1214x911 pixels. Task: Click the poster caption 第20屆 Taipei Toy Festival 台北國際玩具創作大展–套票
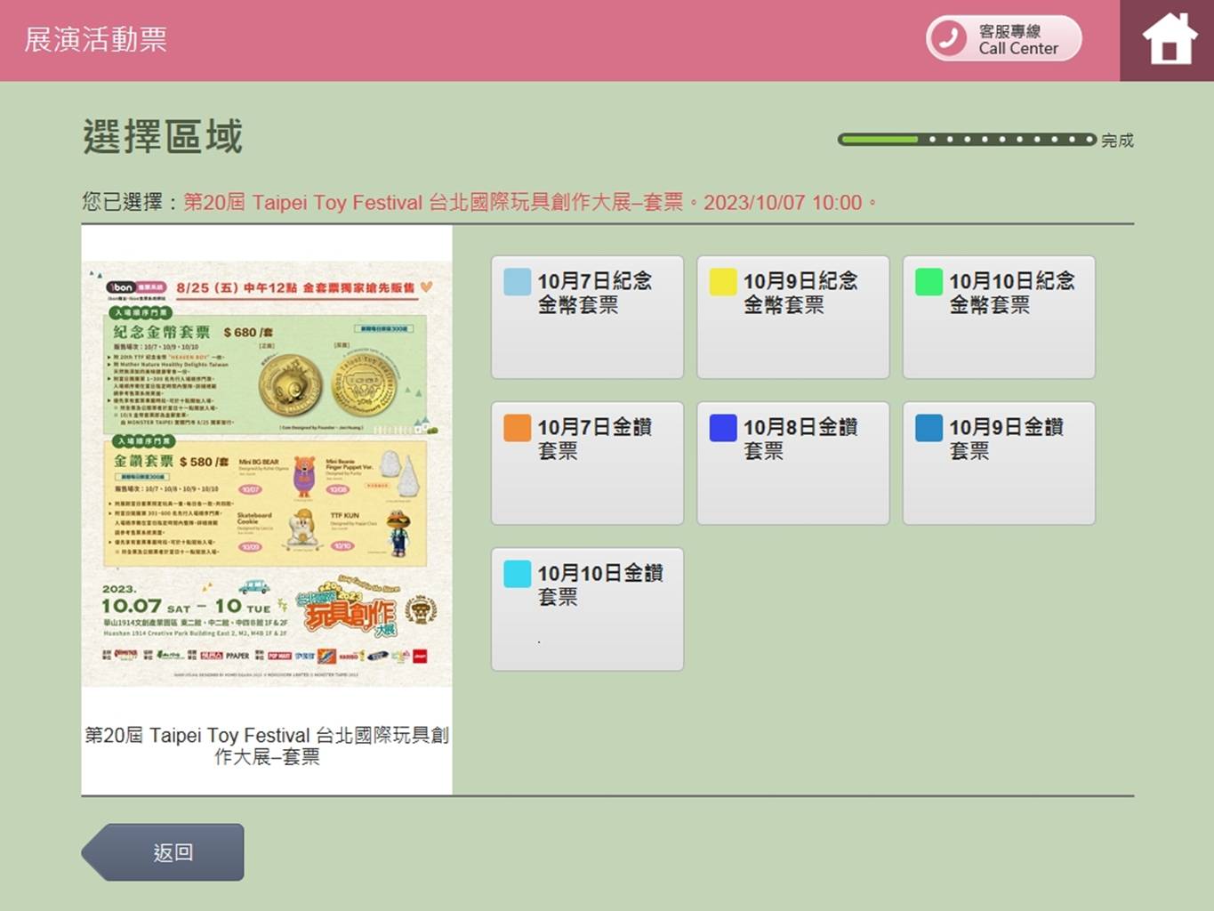click(x=267, y=746)
